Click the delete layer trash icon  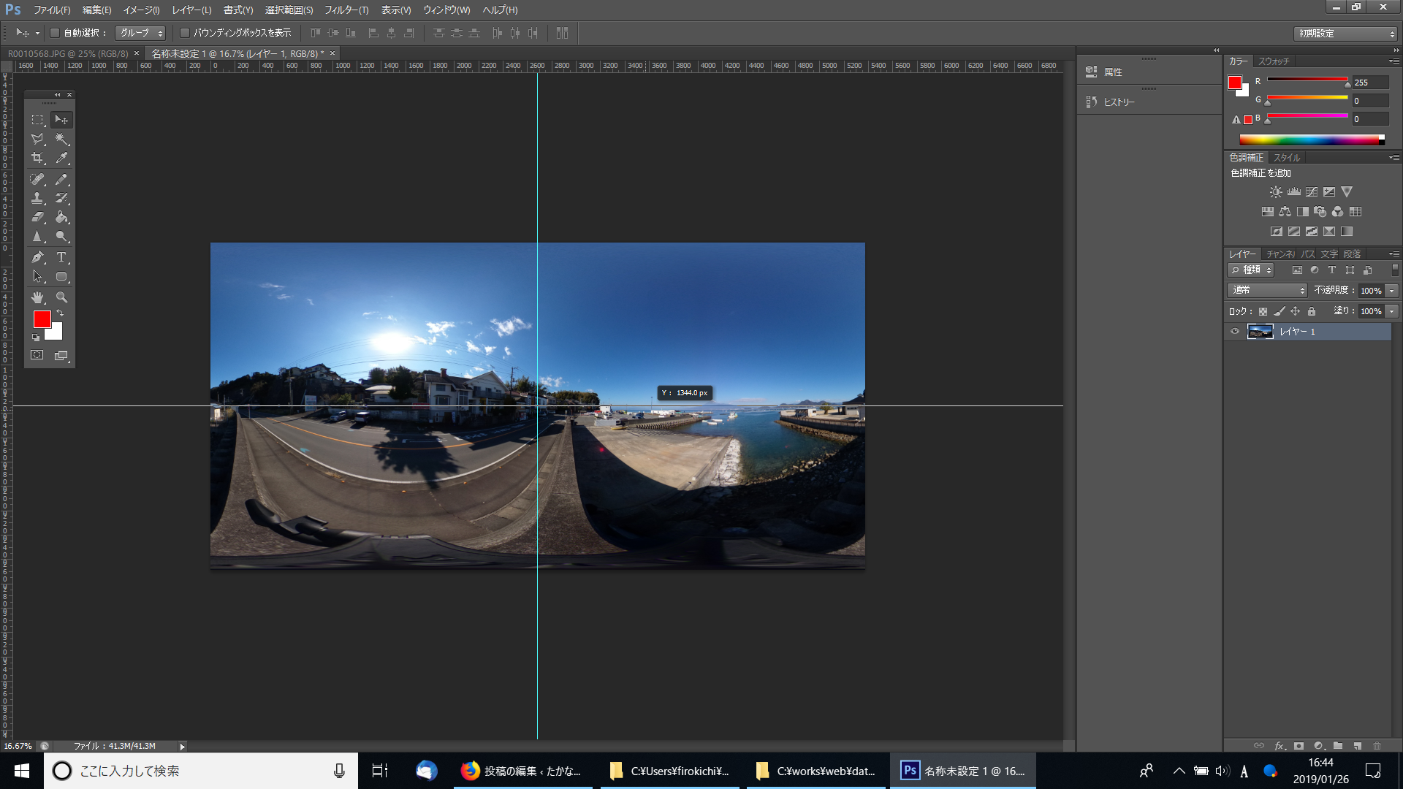(1377, 746)
